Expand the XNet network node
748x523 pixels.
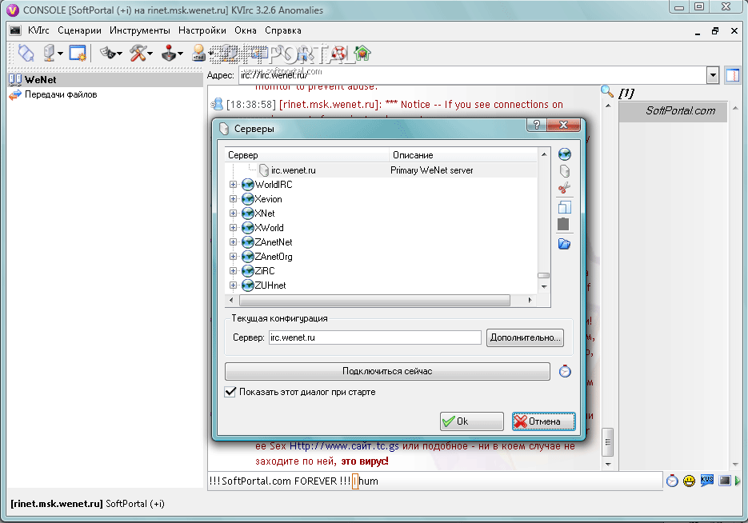233,213
